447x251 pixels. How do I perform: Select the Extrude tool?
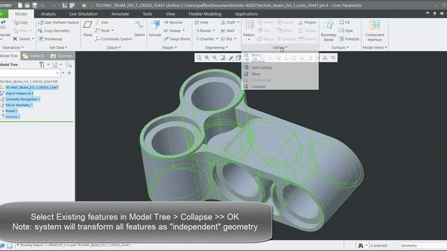[155, 29]
